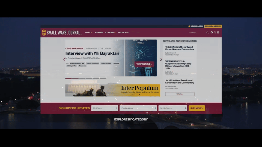
Task: Expand the About menu
Action: click(88, 32)
